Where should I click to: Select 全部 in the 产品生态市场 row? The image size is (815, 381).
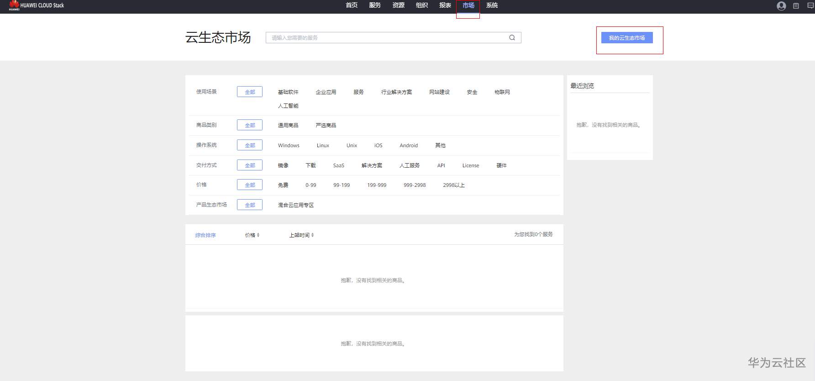tap(250, 205)
